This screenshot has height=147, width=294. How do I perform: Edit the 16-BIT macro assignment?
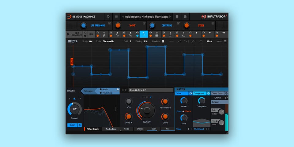click(144, 23)
